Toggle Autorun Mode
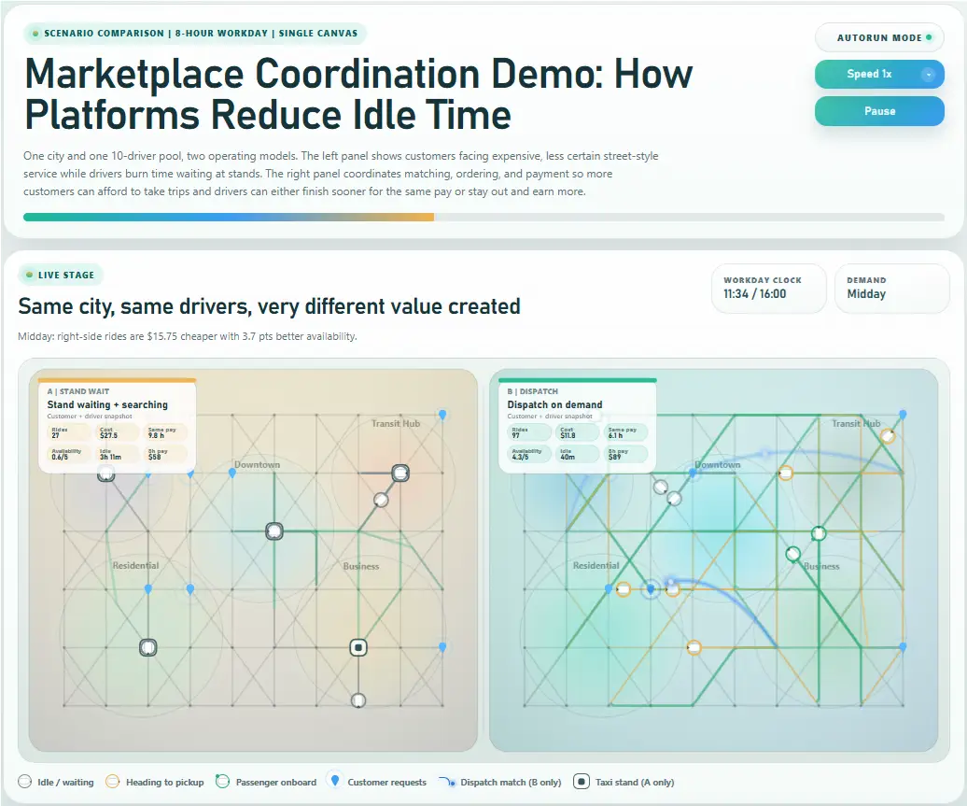967x806 pixels. [x=878, y=37]
